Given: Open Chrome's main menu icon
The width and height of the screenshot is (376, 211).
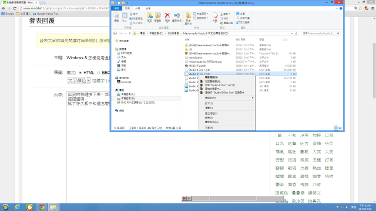Looking at the screenshot, I should click(x=372, y=8).
